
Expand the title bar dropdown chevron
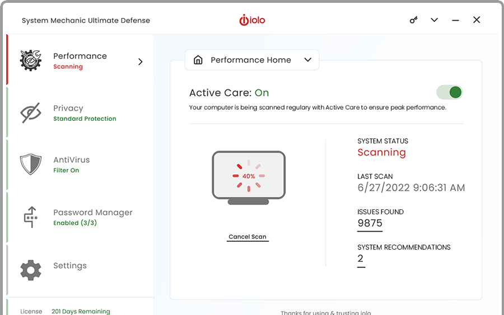(x=434, y=20)
